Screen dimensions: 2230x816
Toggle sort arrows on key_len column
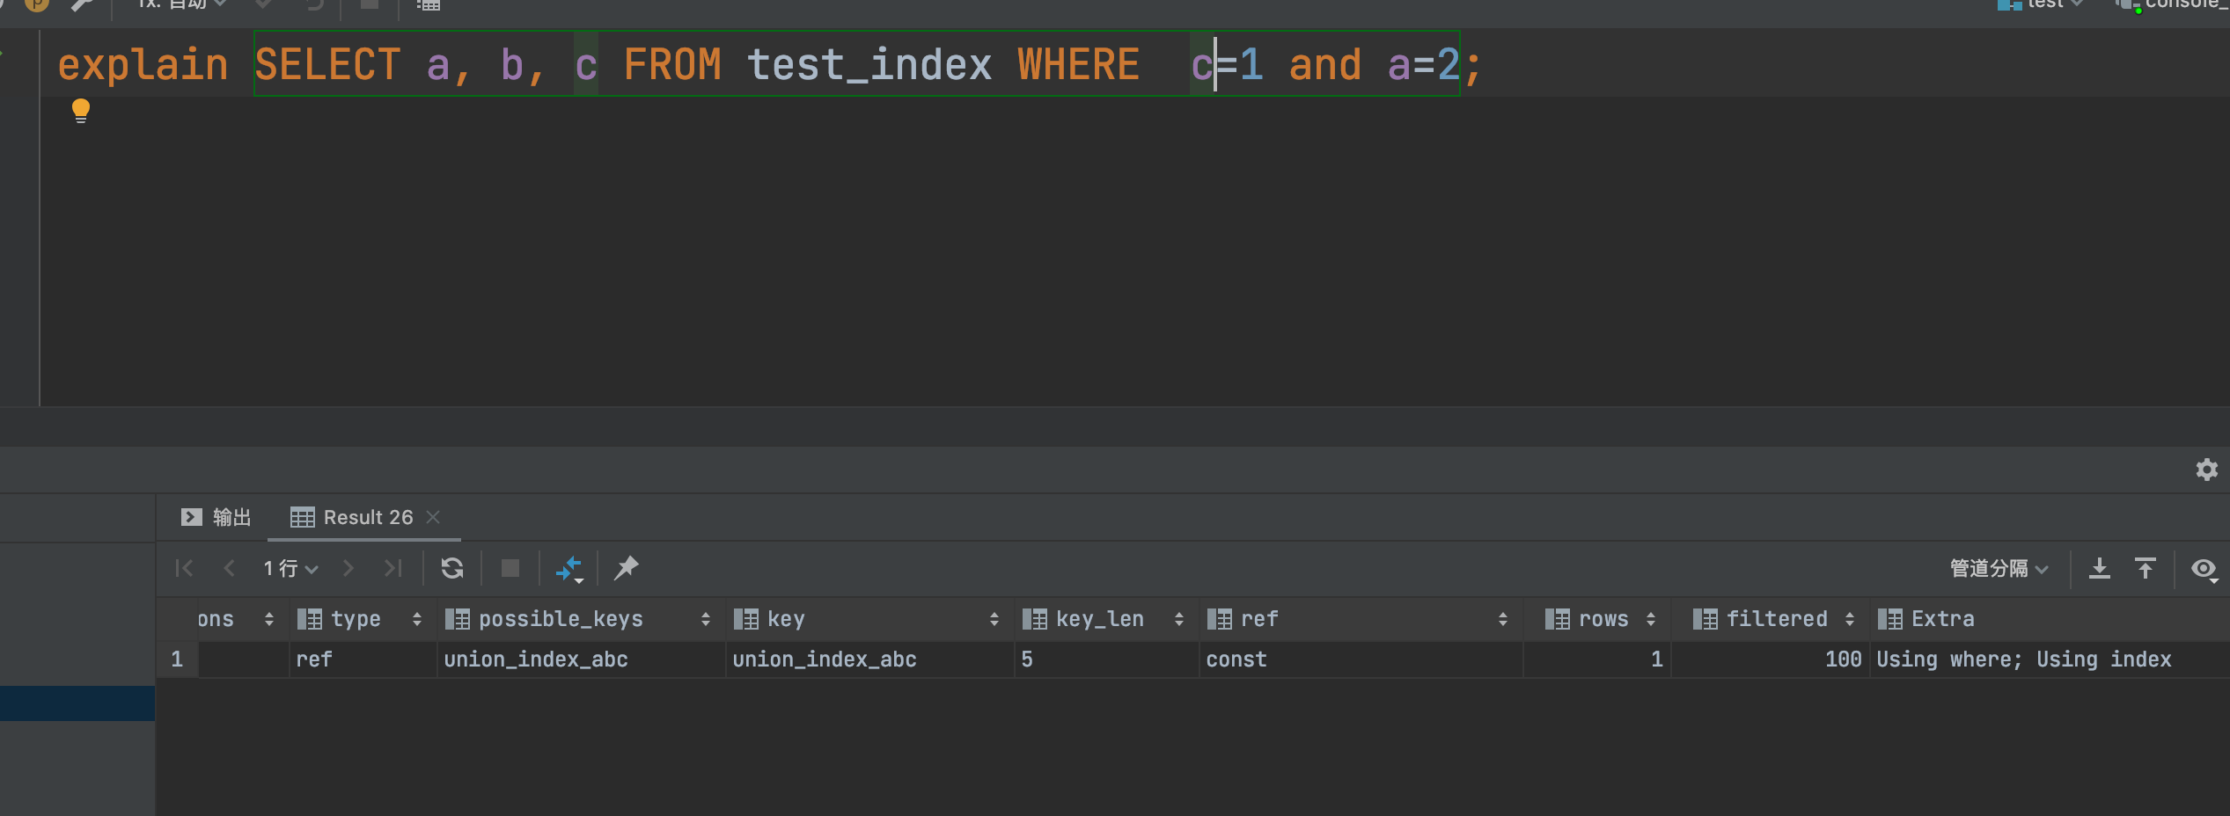(1179, 619)
